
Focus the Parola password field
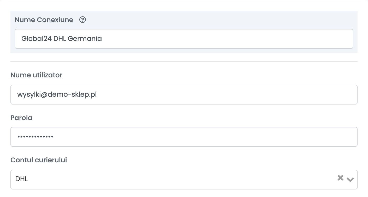point(184,137)
